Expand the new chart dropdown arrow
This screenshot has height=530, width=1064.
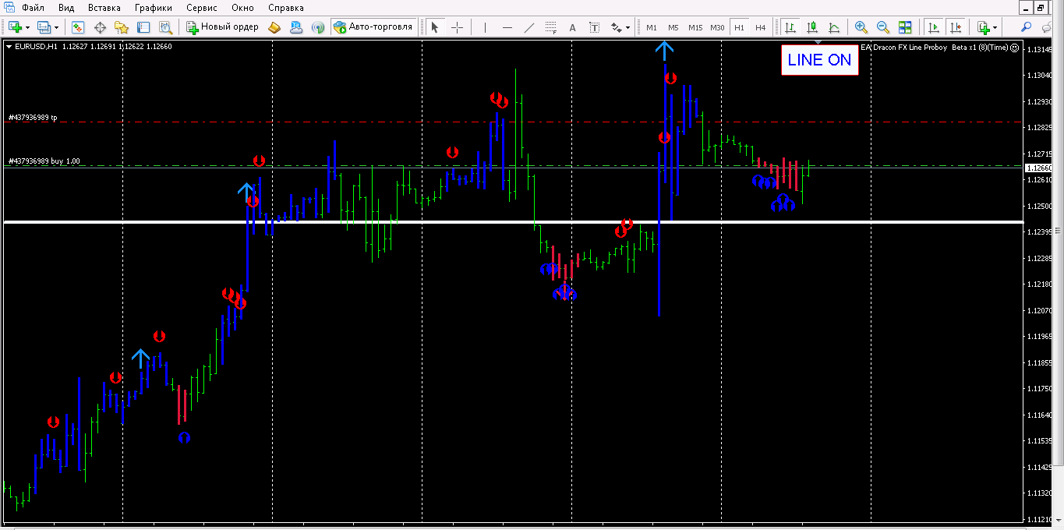pyautogui.click(x=27, y=27)
